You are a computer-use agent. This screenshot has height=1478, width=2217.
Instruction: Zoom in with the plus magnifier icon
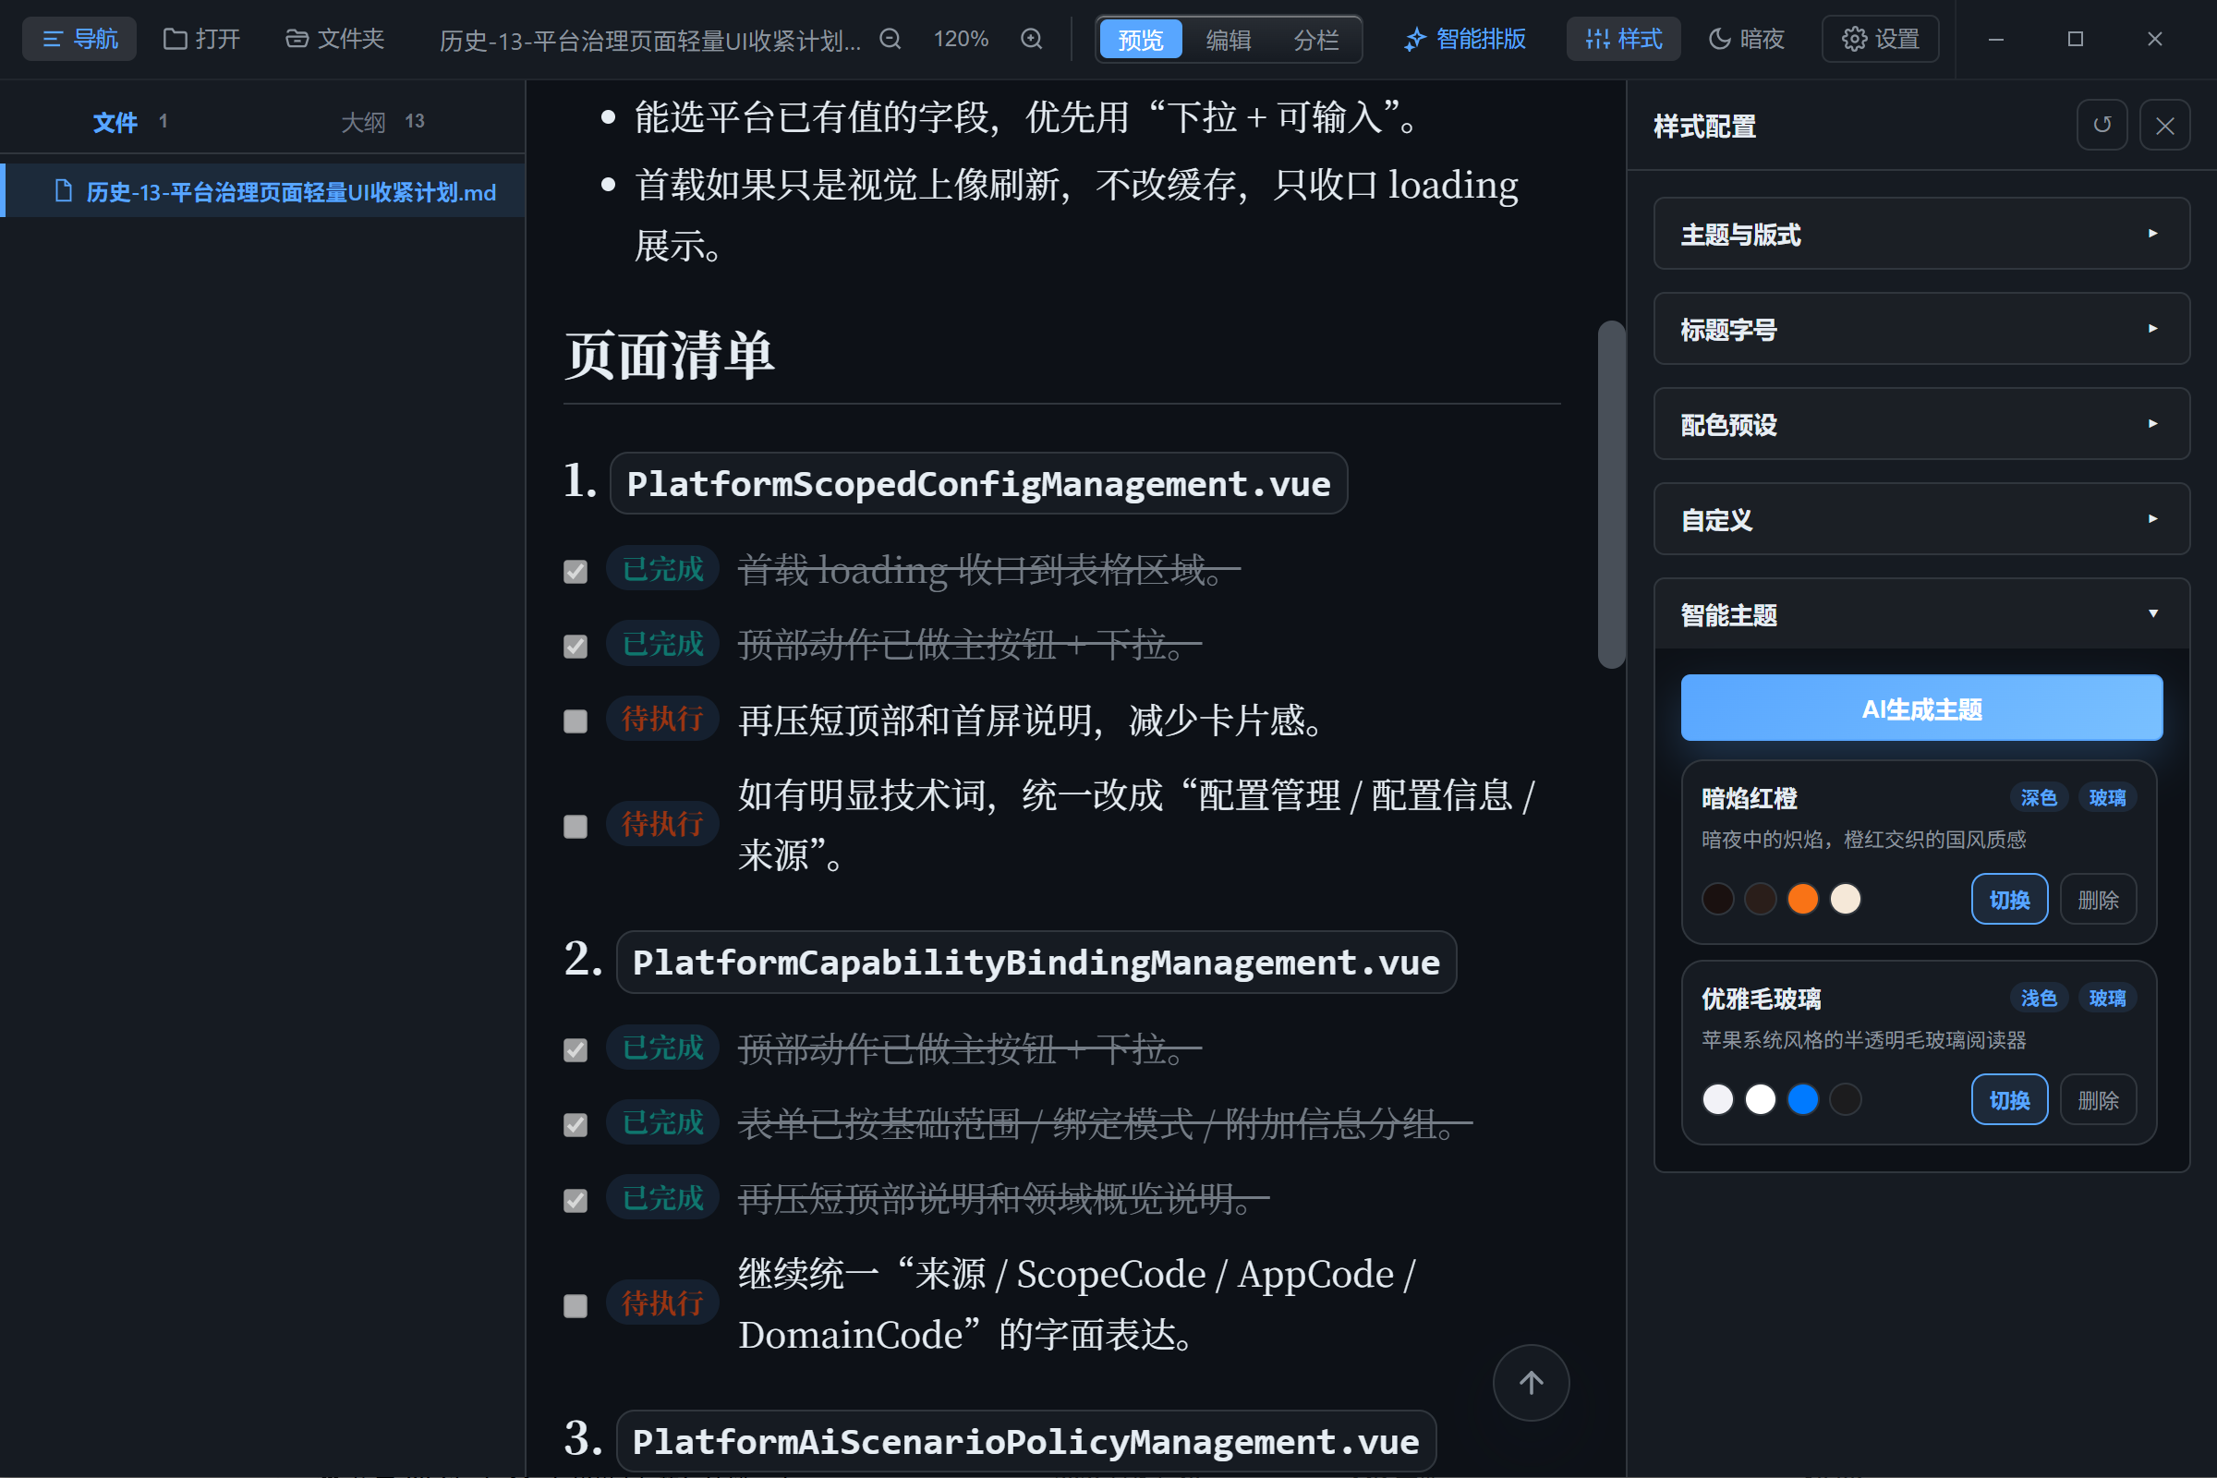coord(1031,39)
